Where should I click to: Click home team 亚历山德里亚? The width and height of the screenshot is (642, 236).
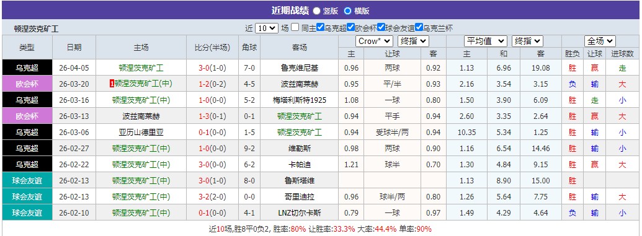tap(141, 133)
